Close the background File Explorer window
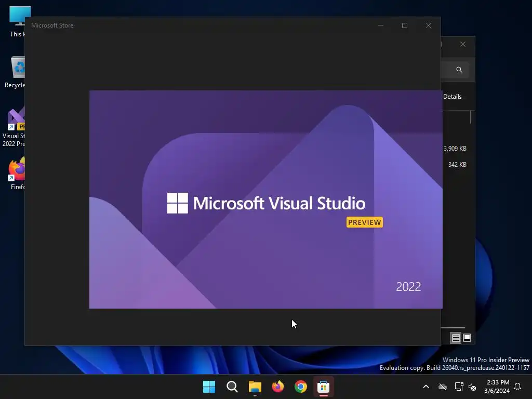The image size is (532, 399). click(x=463, y=45)
